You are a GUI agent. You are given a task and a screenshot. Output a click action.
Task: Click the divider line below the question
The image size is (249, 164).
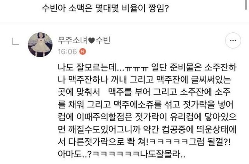(x=124, y=23)
